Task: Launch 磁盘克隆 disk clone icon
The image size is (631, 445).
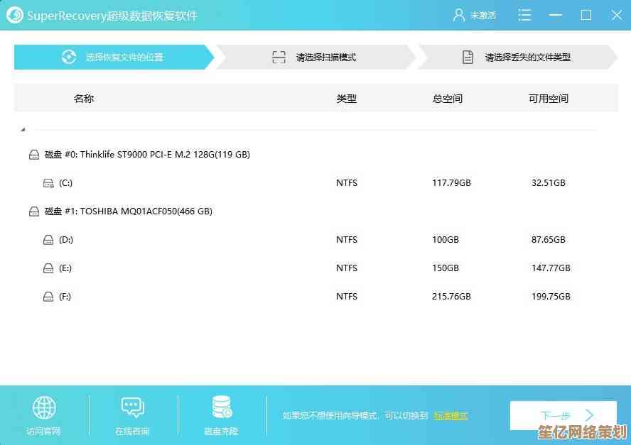Action: click(221, 407)
